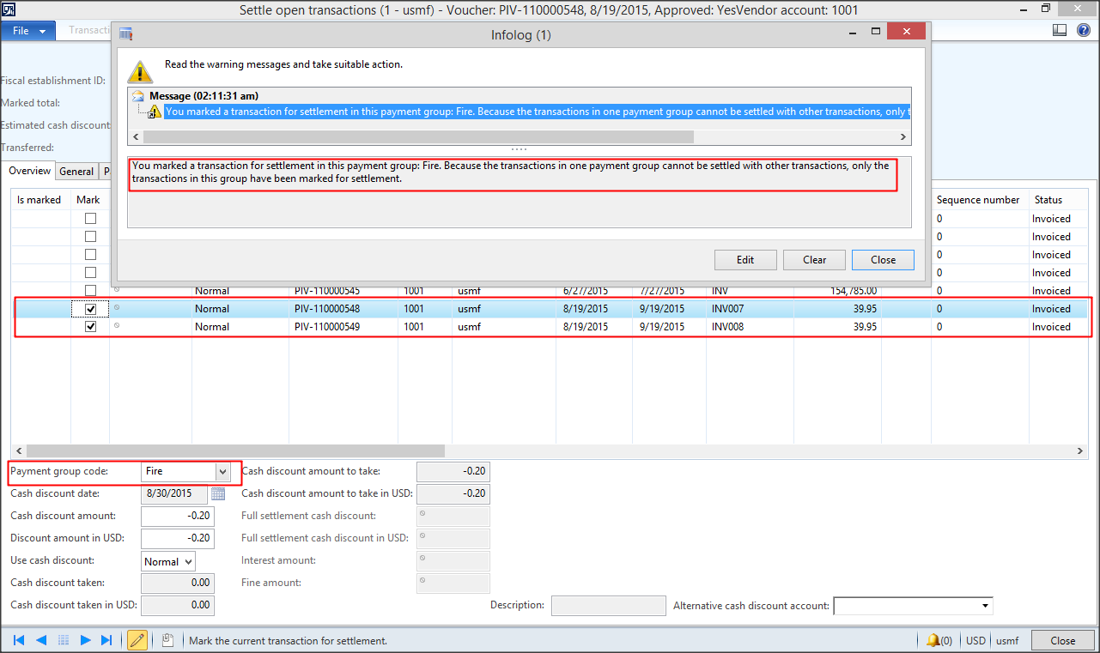Enable edit mode with the pencil icon
The image size is (1100, 653).
click(x=137, y=639)
